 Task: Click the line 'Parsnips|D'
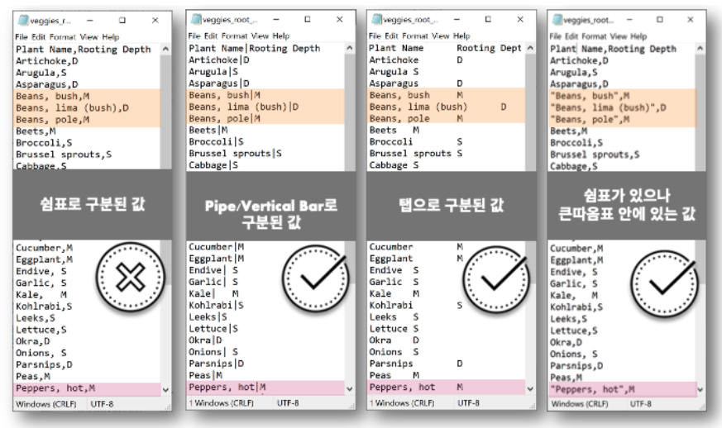(x=216, y=364)
